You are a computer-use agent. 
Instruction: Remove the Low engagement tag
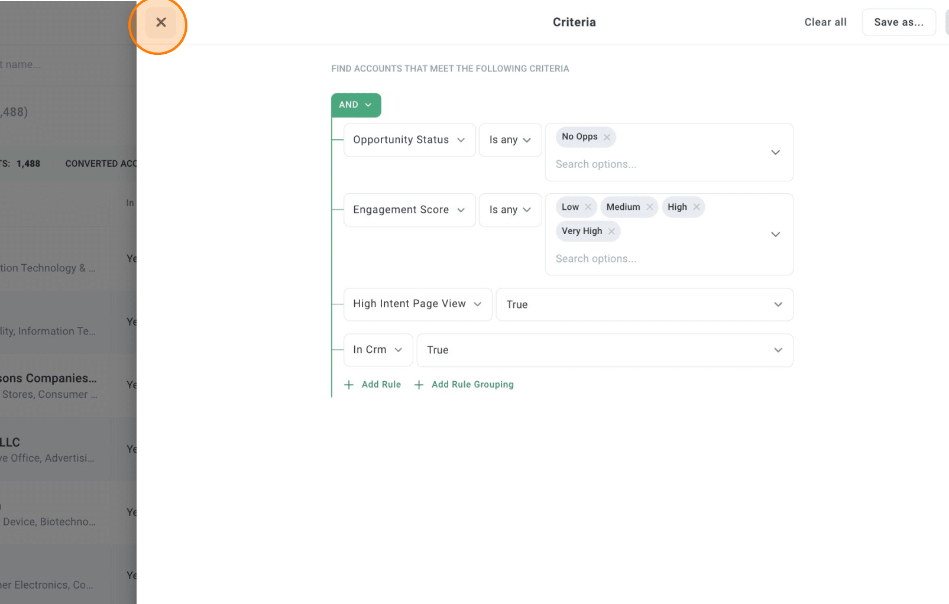pos(588,207)
